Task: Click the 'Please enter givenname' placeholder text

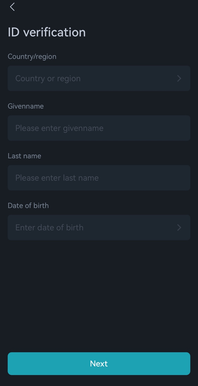Action: click(x=59, y=128)
